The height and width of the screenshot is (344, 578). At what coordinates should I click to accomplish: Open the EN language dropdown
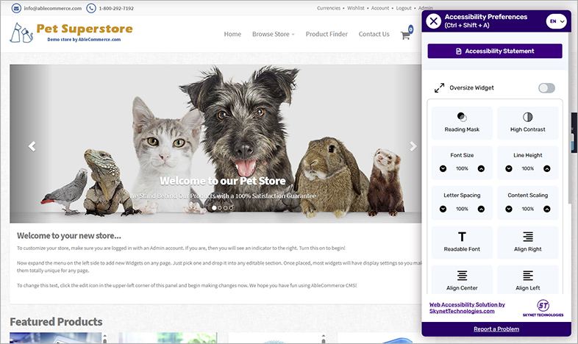point(556,21)
